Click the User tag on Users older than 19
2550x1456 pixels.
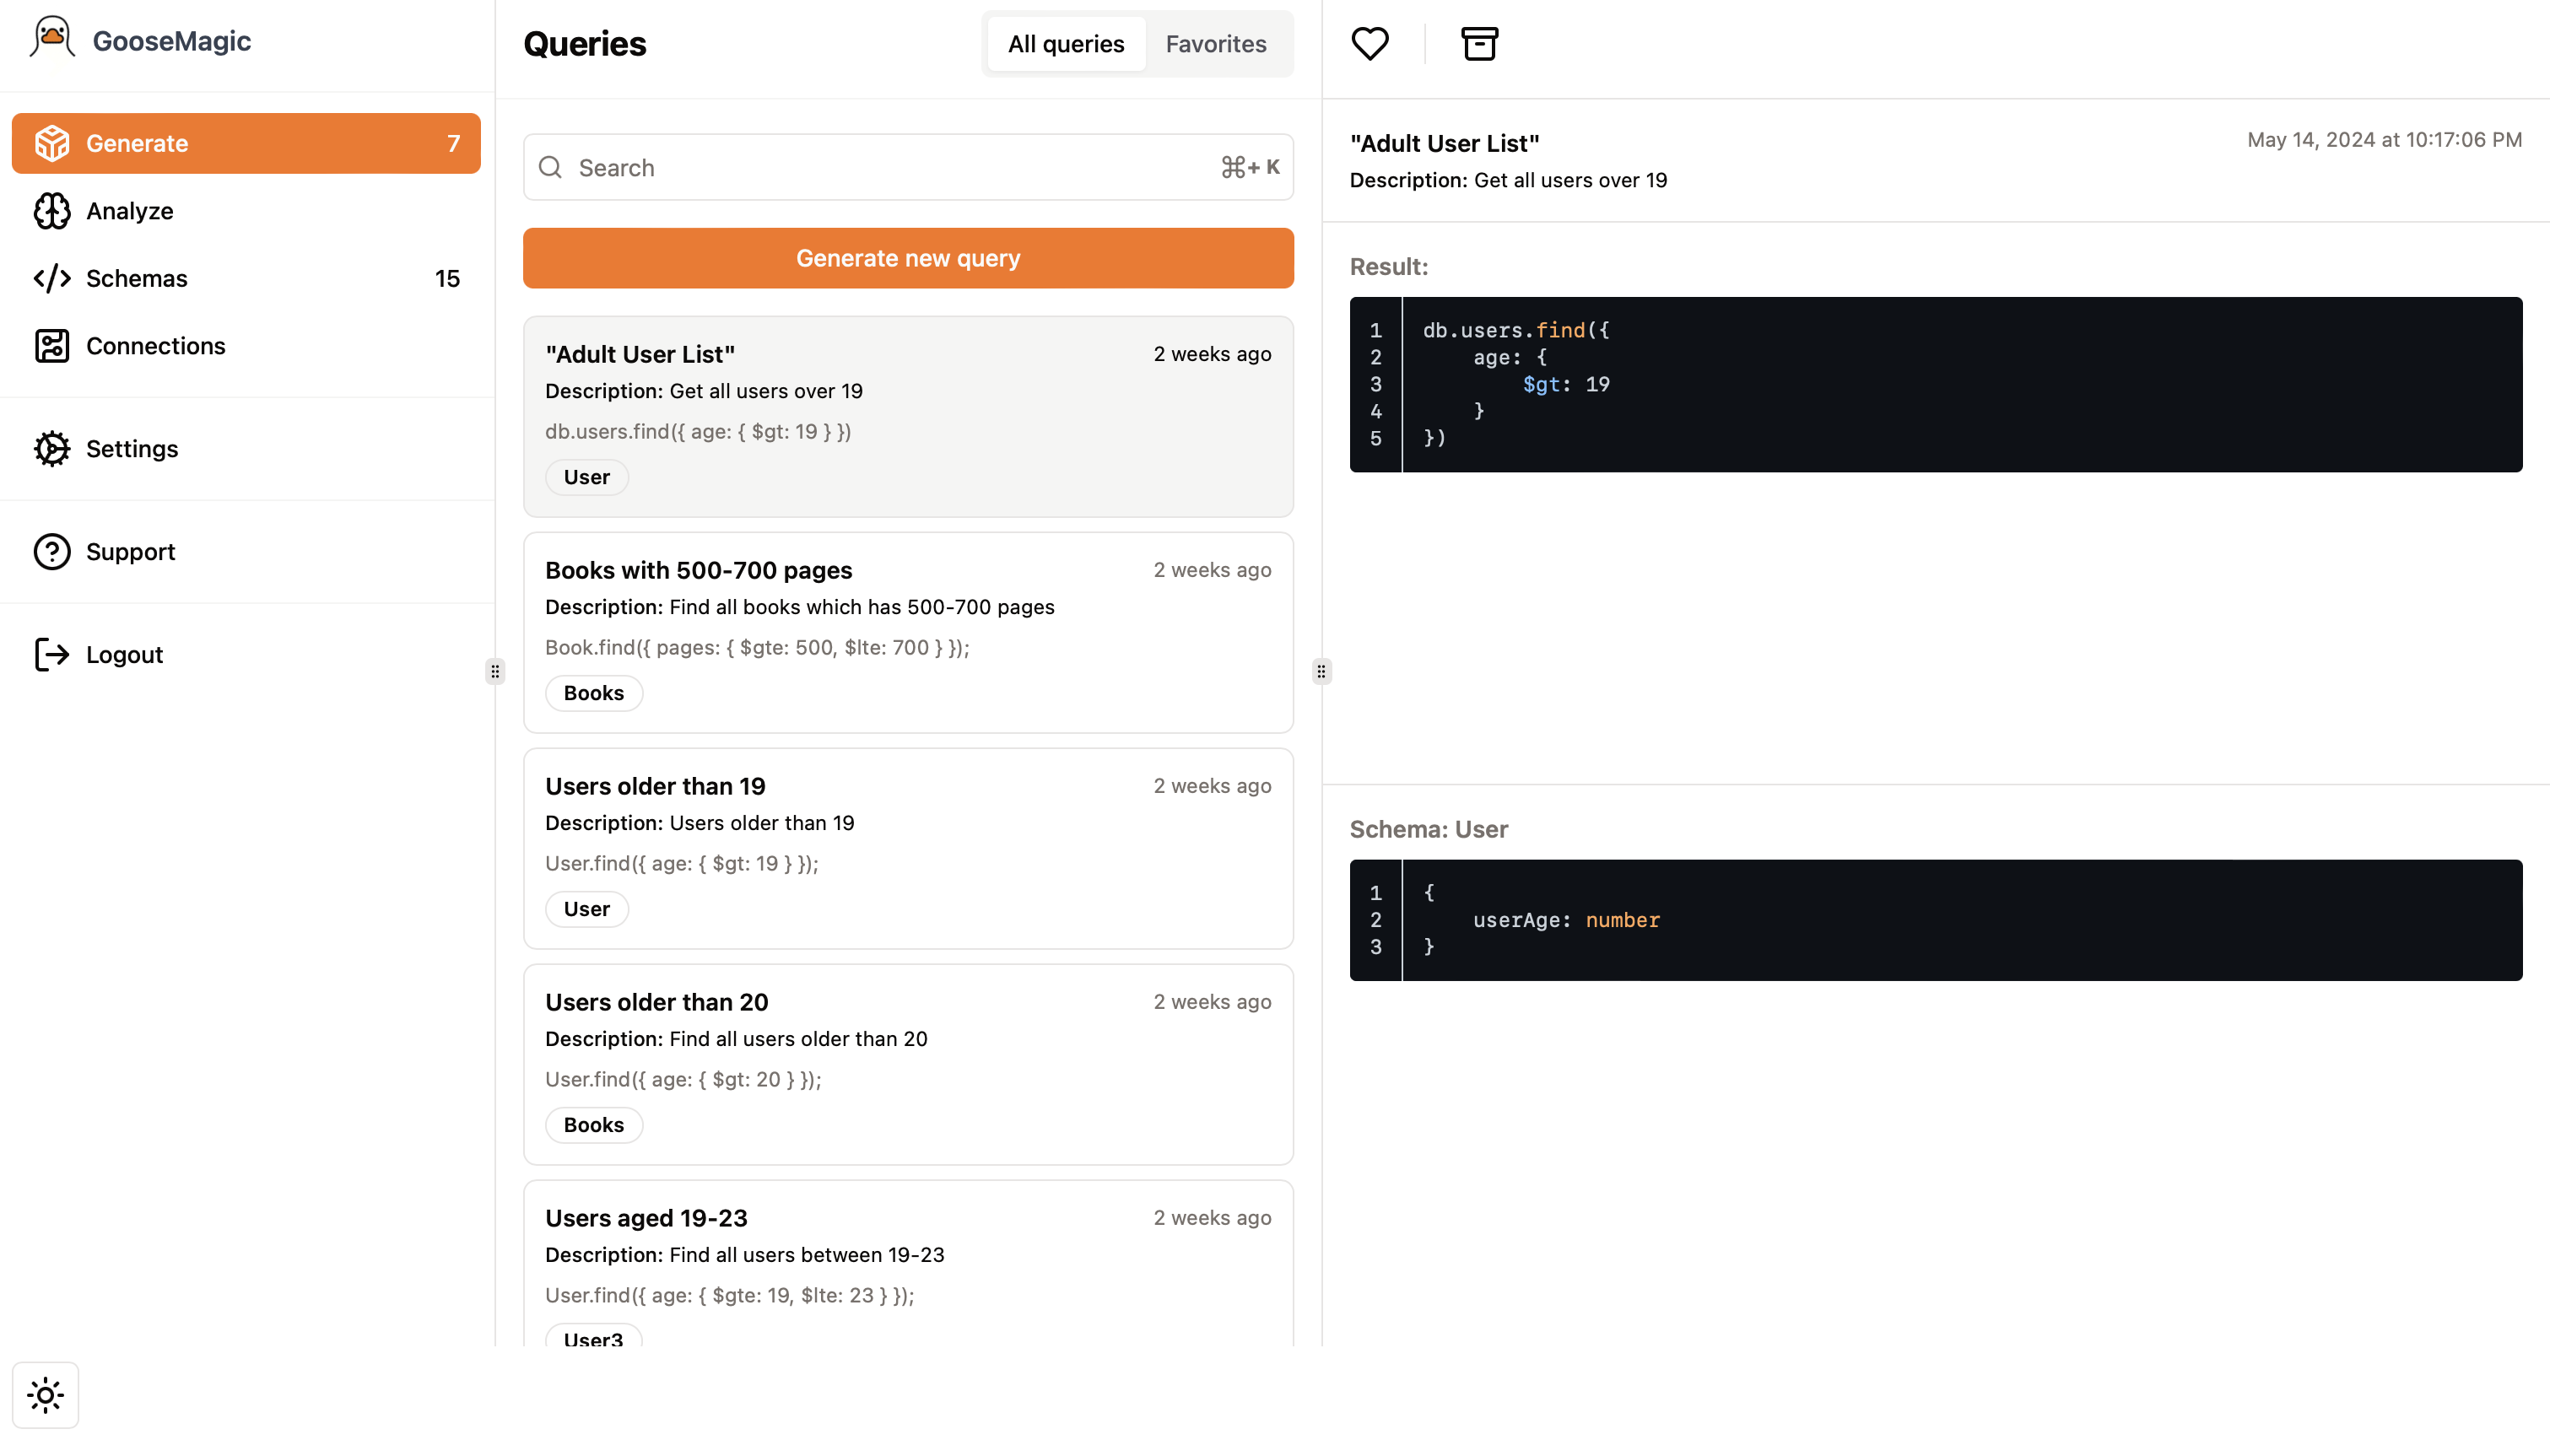(586, 909)
